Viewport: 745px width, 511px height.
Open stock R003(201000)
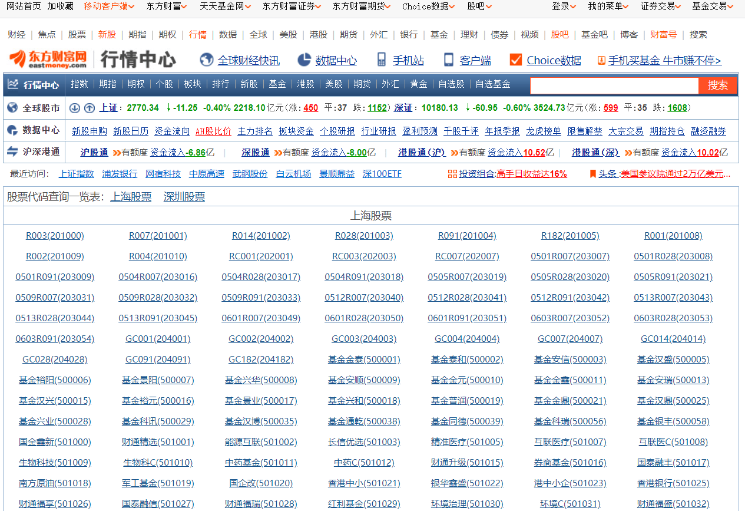click(x=55, y=236)
